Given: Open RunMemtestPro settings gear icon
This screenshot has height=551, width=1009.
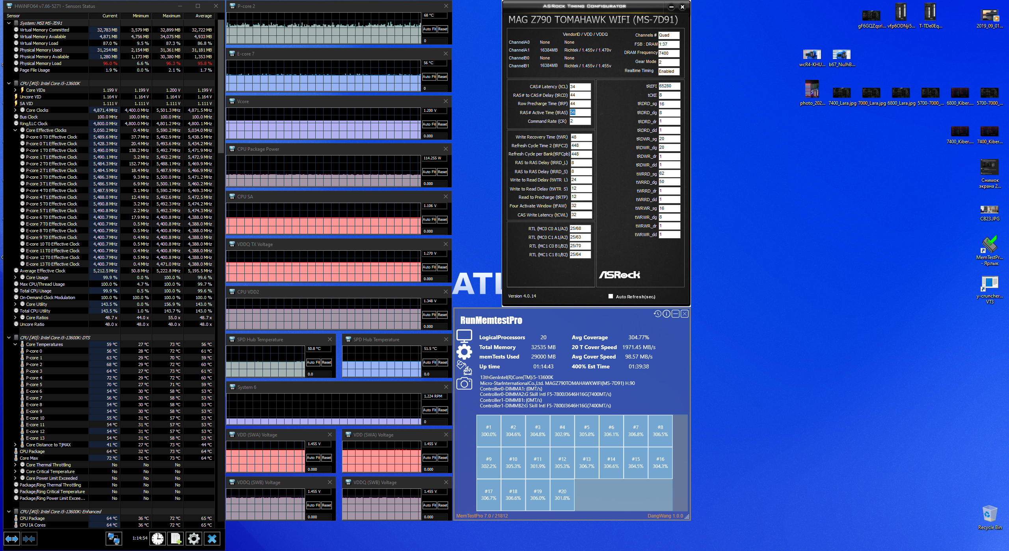Looking at the screenshot, I should click(464, 351).
